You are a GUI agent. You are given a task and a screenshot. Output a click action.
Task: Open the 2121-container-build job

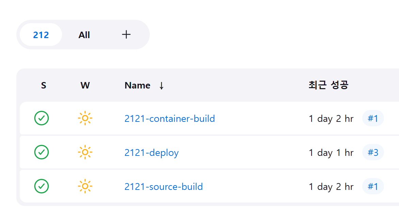point(170,119)
